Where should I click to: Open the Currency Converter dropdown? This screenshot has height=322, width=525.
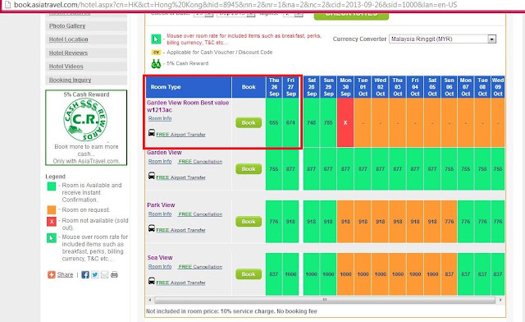tap(442, 39)
